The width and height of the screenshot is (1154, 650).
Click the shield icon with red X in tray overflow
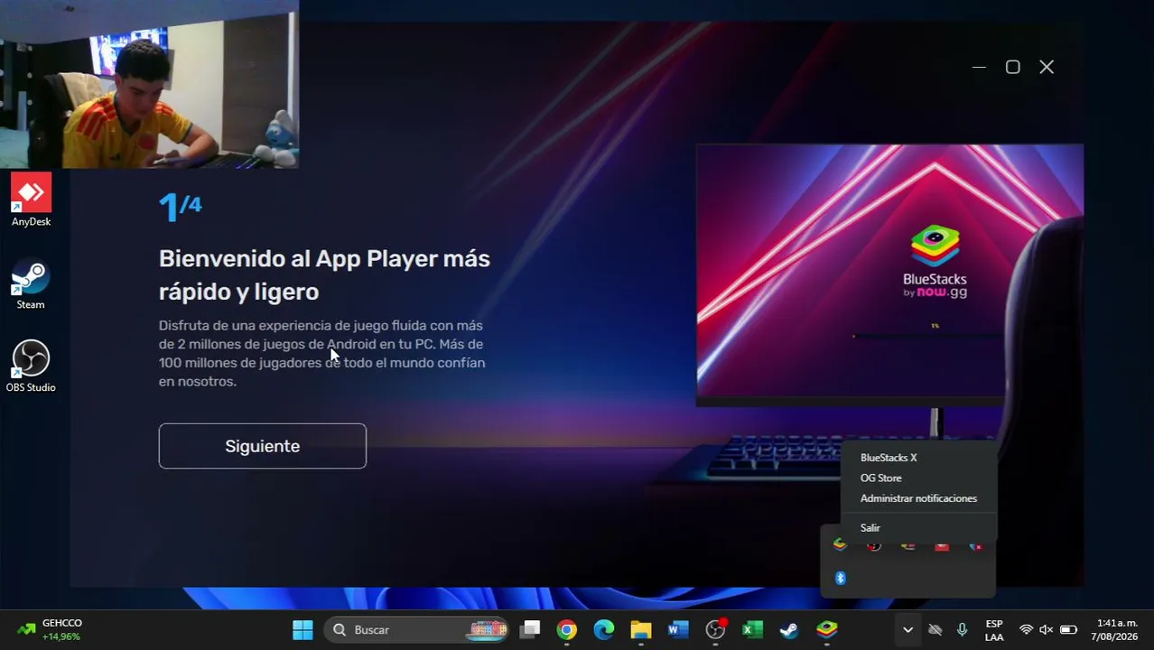click(x=975, y=545)
